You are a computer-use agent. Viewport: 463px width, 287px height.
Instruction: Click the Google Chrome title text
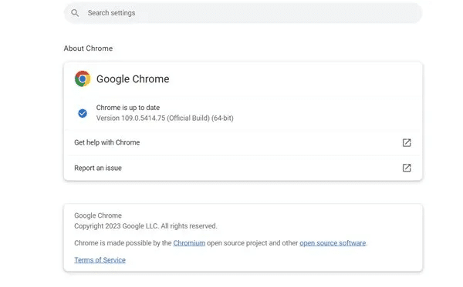point(133,79)
